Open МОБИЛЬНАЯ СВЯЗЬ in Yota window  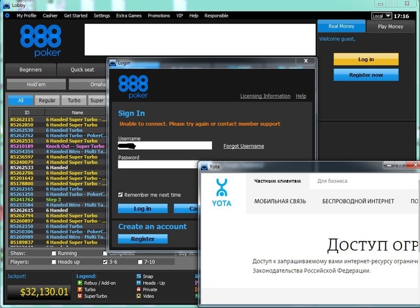[280, 201]
